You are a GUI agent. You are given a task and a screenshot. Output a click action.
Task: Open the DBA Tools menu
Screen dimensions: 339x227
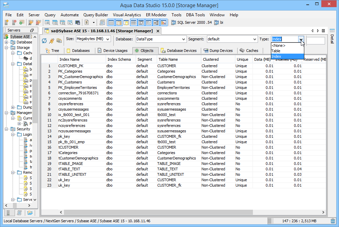coord(195,15)
